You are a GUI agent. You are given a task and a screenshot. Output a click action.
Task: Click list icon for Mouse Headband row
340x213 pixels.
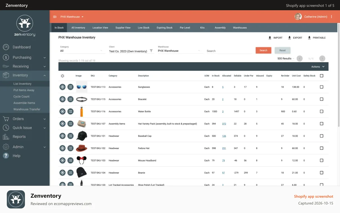pyautogui.click(x=71, y=160)
